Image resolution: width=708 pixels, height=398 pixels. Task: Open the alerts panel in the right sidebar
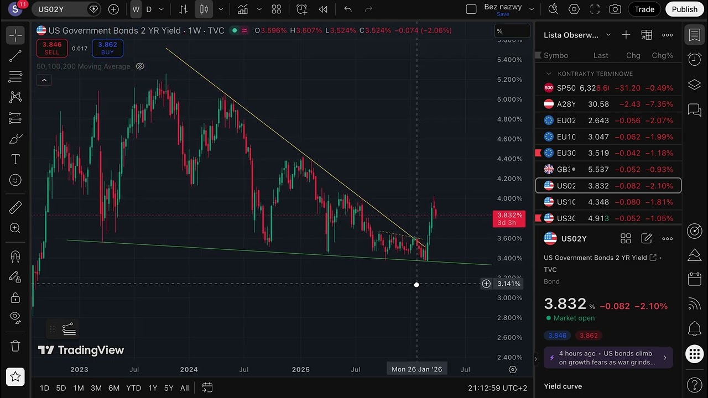pyautogui.click(x=695, y=59)
